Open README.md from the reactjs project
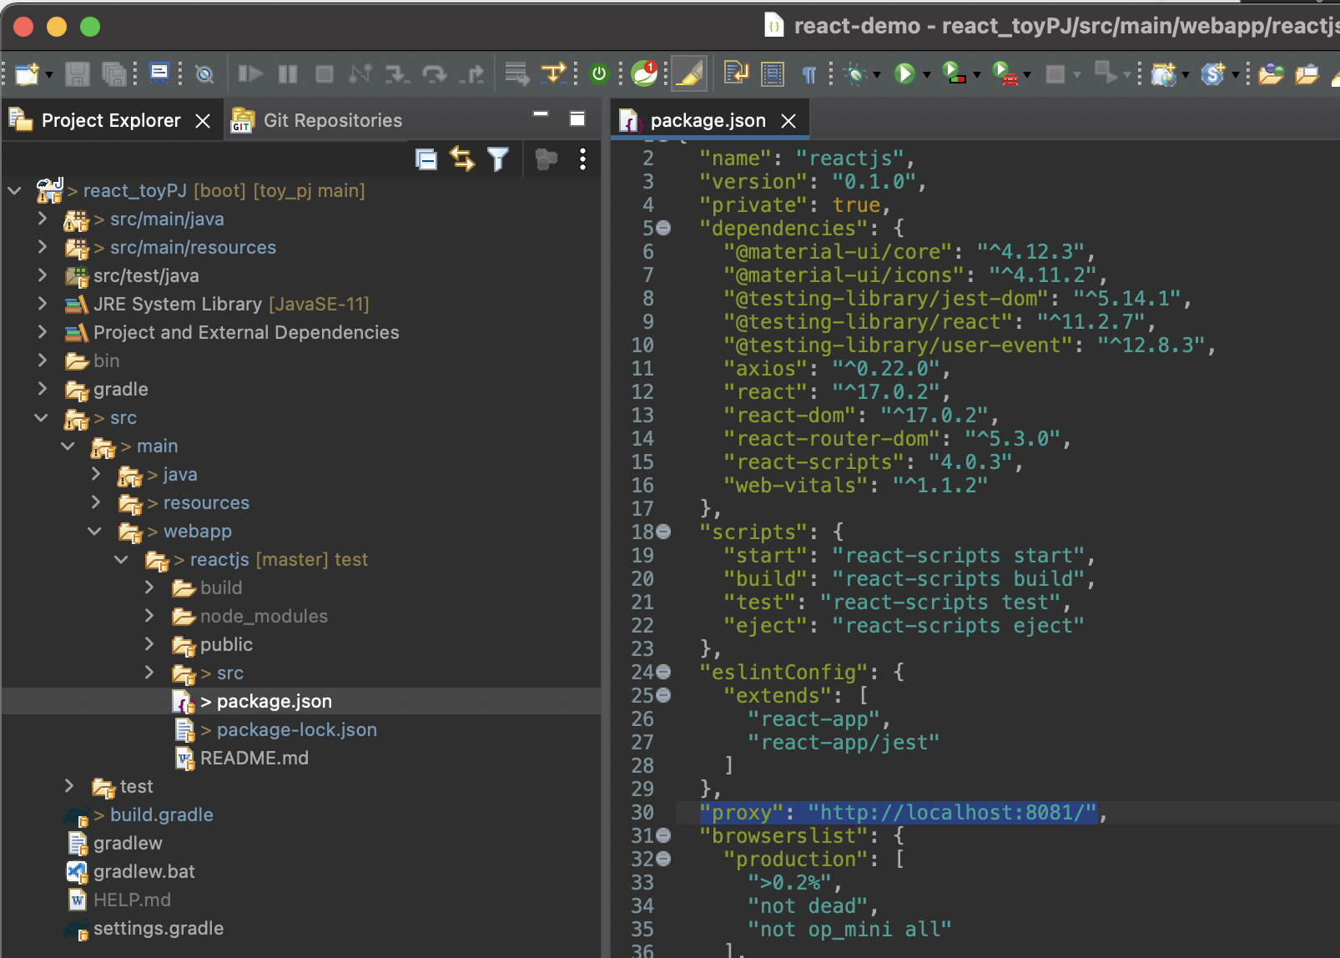The height and width of the screenshot is (958, 1340). pyautogui.click(x=254, y=758)
